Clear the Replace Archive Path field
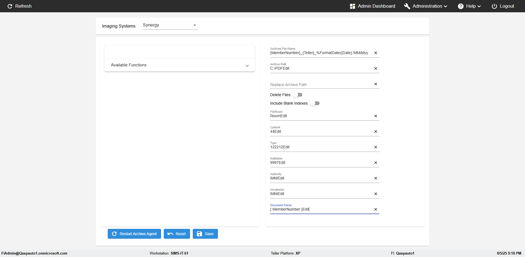This screenshot has width=525, height=257. pyautogui.click(x=376, y=84)
